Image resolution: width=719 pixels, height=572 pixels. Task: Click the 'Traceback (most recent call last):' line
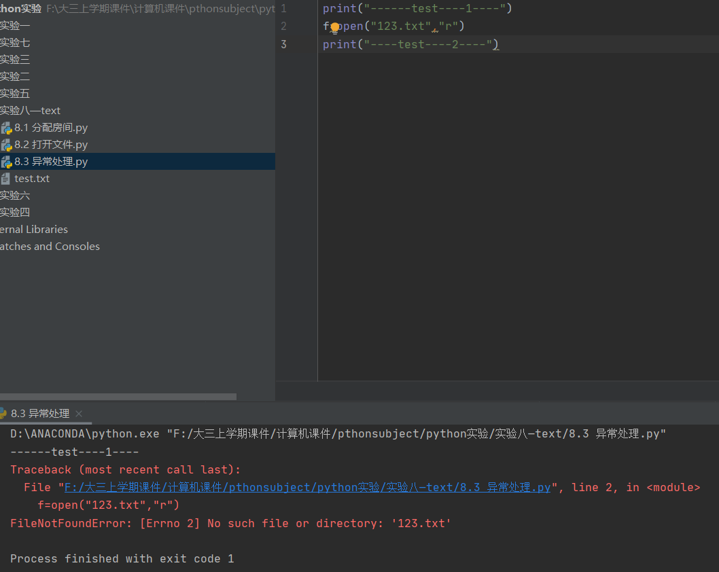tap(125, 470)
